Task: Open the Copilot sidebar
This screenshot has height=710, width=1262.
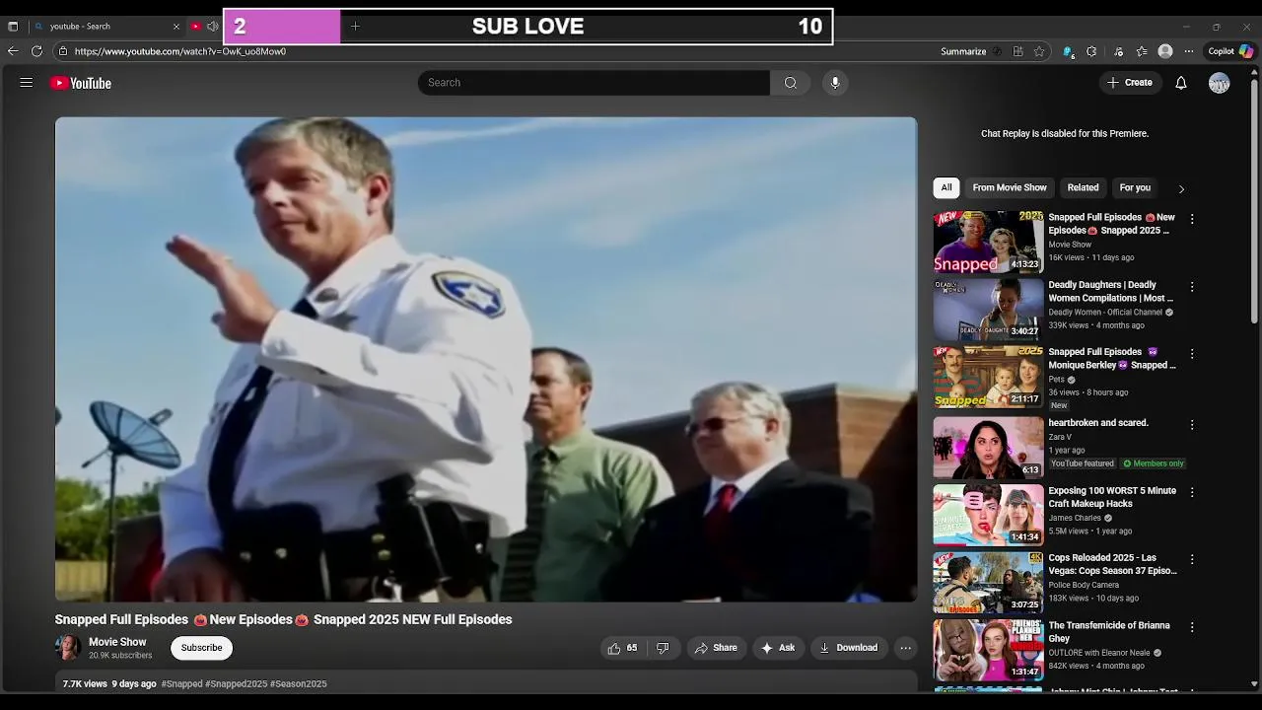Action: [1230, 51]
